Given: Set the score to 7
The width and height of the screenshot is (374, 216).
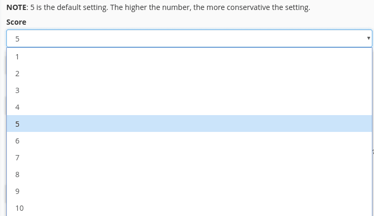Looking at the screenshot, I should 189,158.
